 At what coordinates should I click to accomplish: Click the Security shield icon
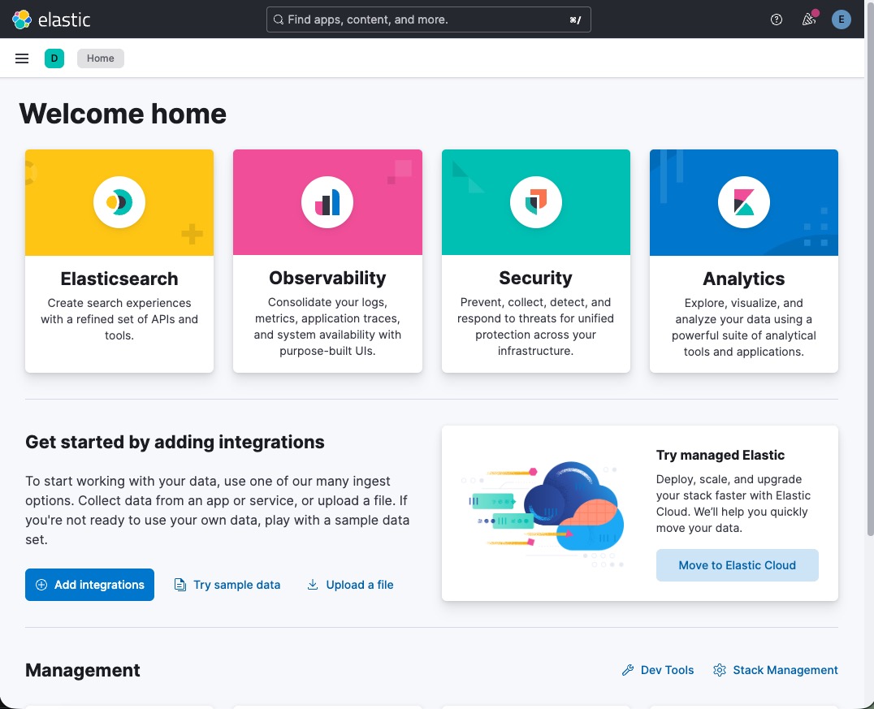coord(535,202)
